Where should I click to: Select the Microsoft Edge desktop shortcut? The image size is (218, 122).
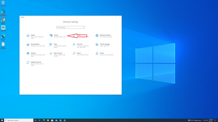point(3,37)
